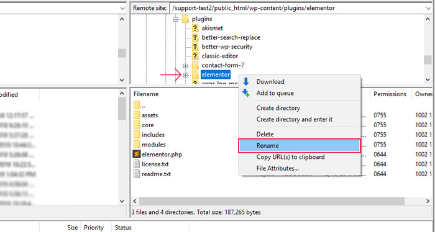Expand the contact-form-7 tree node

tap(185, 66)
